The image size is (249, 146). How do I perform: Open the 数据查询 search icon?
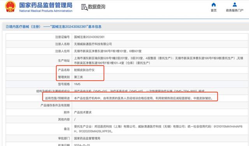pos(84,7)
